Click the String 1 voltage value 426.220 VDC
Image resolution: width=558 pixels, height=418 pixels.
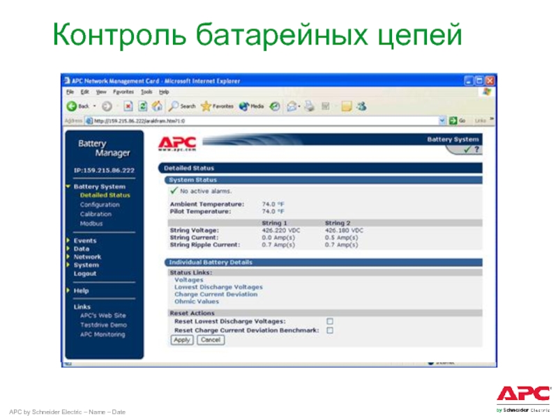[x=281, y=231]
